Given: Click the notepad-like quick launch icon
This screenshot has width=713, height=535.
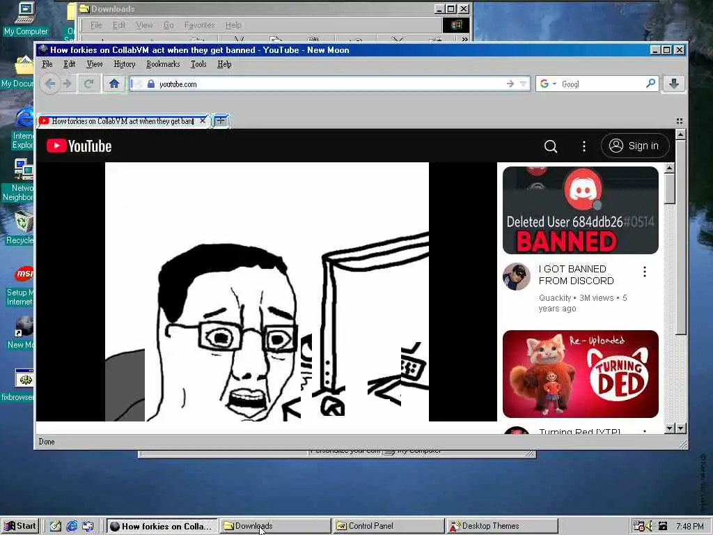Looking at the screenshot, I should click(56, 526).
